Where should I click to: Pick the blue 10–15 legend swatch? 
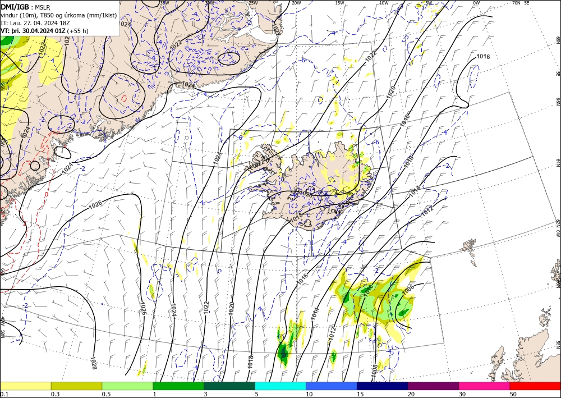pos(332,386)
